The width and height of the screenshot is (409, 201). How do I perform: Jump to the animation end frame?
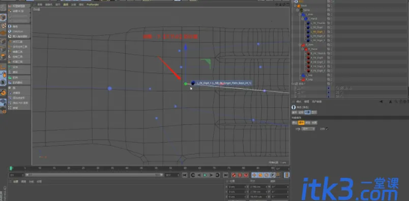[x=226, y=175]
